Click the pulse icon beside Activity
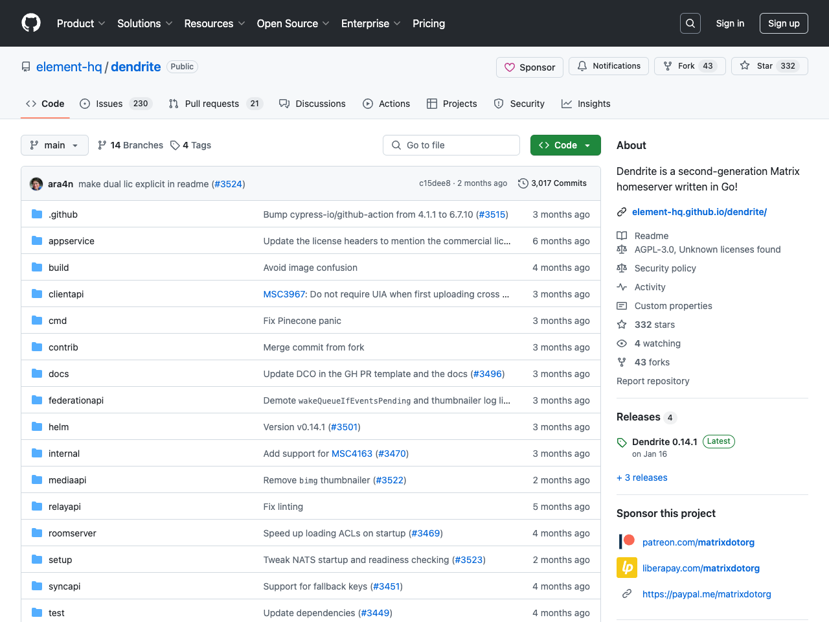The height and width of the screenshot is (622, 829). click(x=622, y=287)
